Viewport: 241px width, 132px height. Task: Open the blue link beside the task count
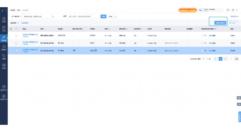click(25, 23)
